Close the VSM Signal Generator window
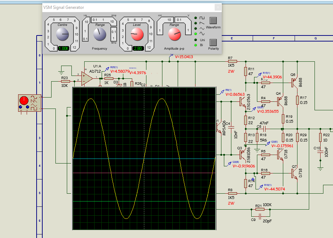 pyautogui.click(x=217, y=7)
